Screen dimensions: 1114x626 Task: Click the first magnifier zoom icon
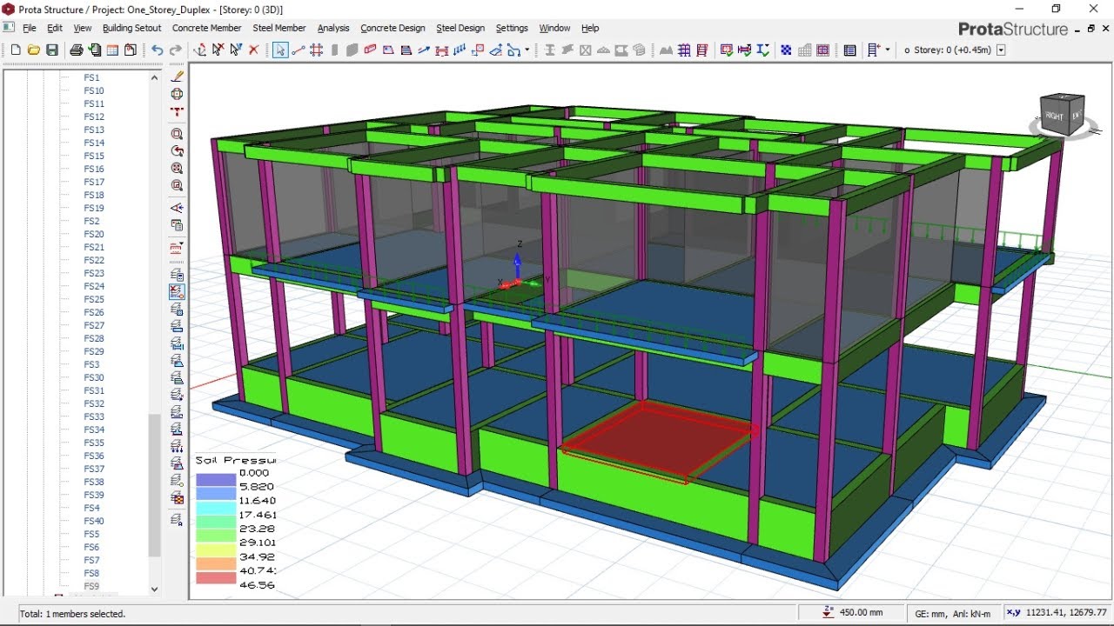click(x=178, y=134)
